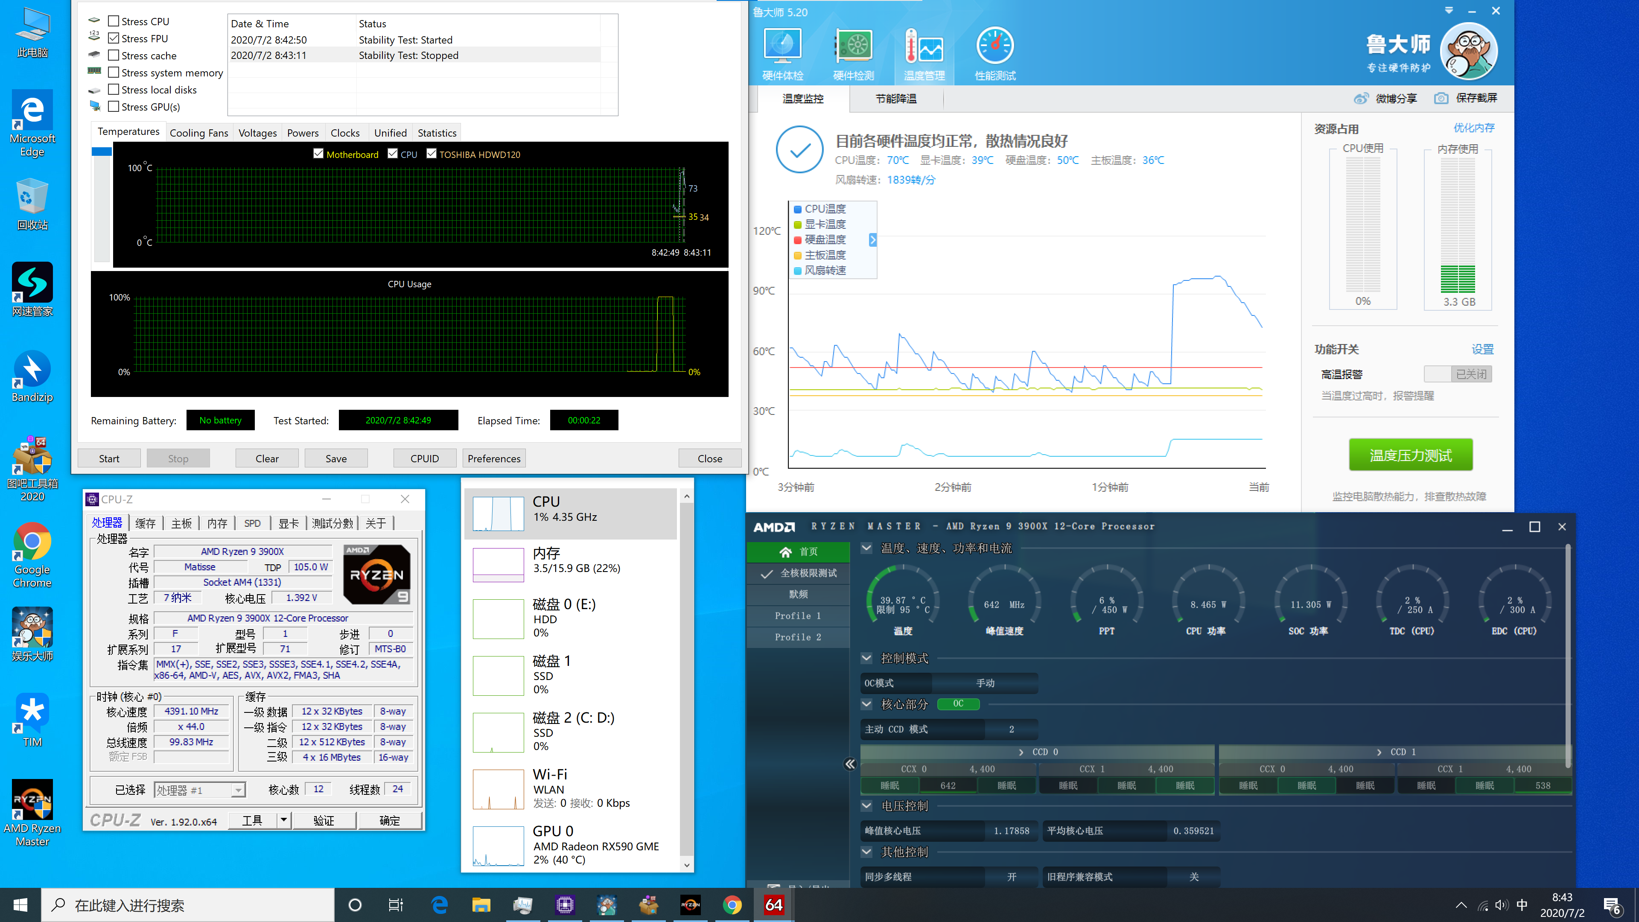The image size is (1639, 922).
Task: Collapse 温度、速度、功率和电流 section
Action: [866, 548]
